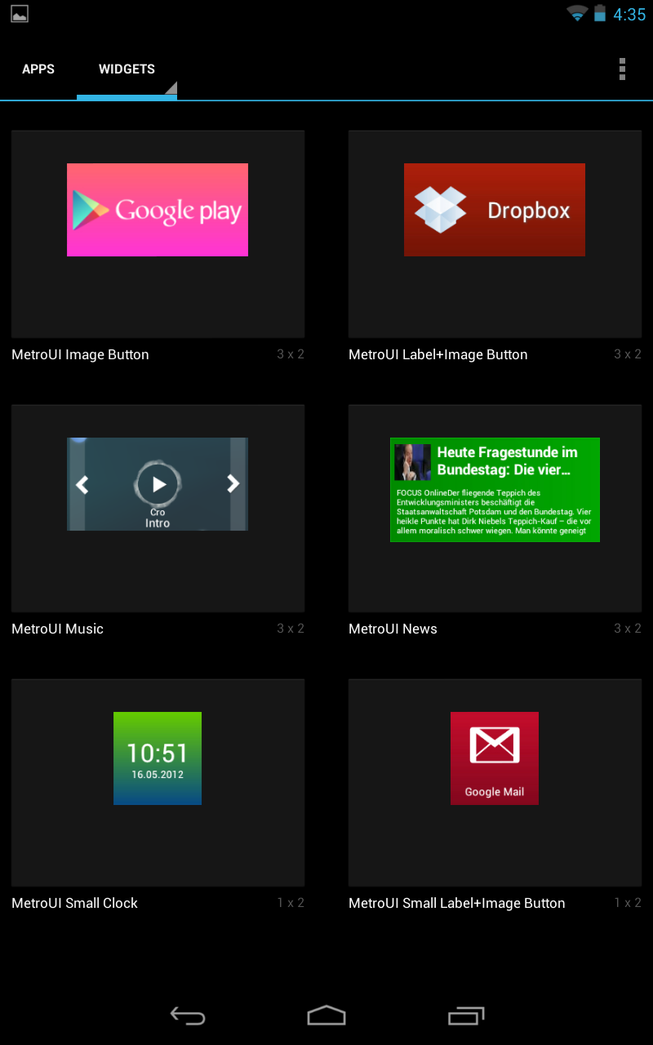This screenshot has height=1045, width=653.
Task: Tap the Google play widget preview
Action: tap(158, 210)
